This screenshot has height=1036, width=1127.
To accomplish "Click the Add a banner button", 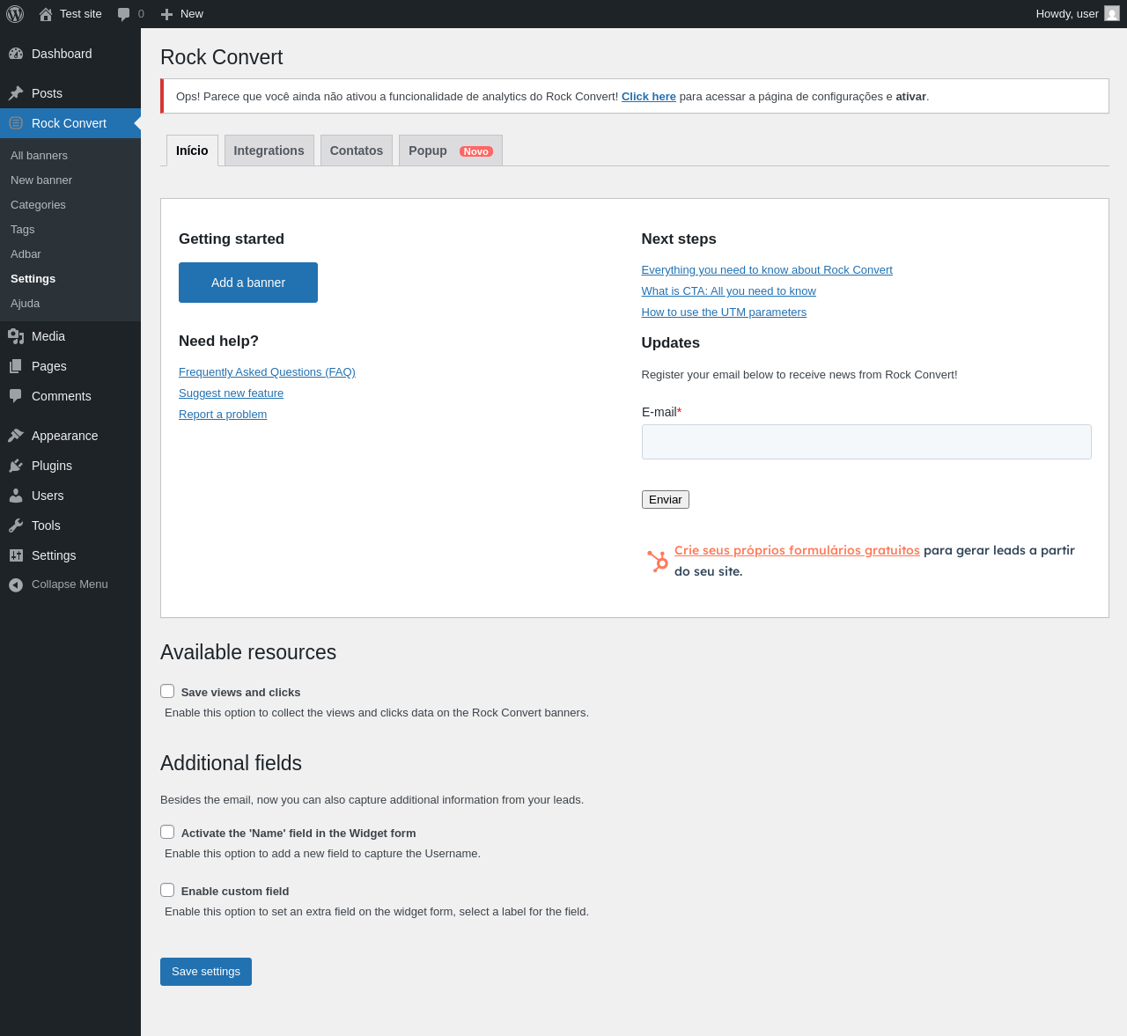I will (x=248, y=283).
